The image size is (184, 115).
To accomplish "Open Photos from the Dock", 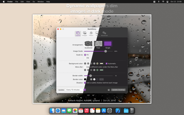I will tap(75, 111).
